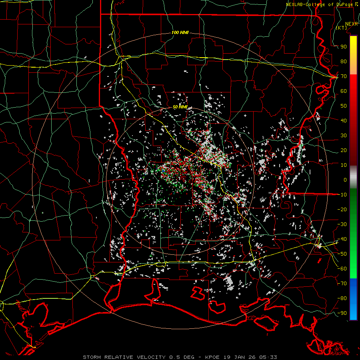Click the 40 value on the velocity scale
360x360 pixels.
click(344, 121)
